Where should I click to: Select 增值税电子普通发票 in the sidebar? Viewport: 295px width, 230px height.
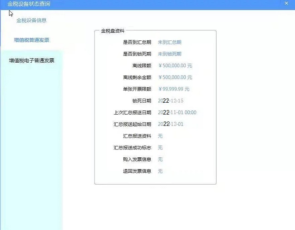coord(31,60)
